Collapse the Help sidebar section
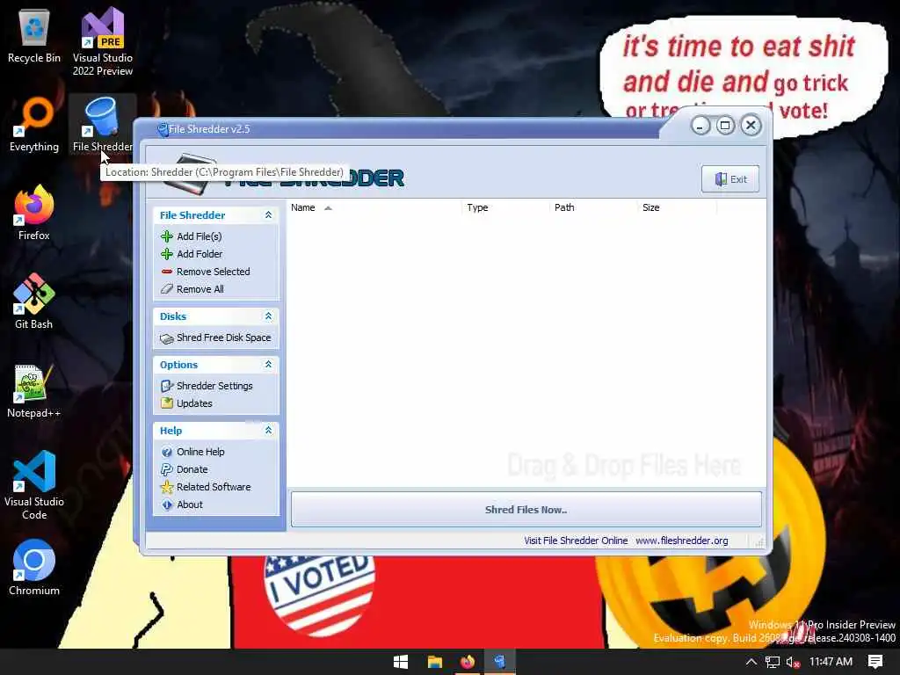Screen dimensions: 900x675 (x=268, y=431)
